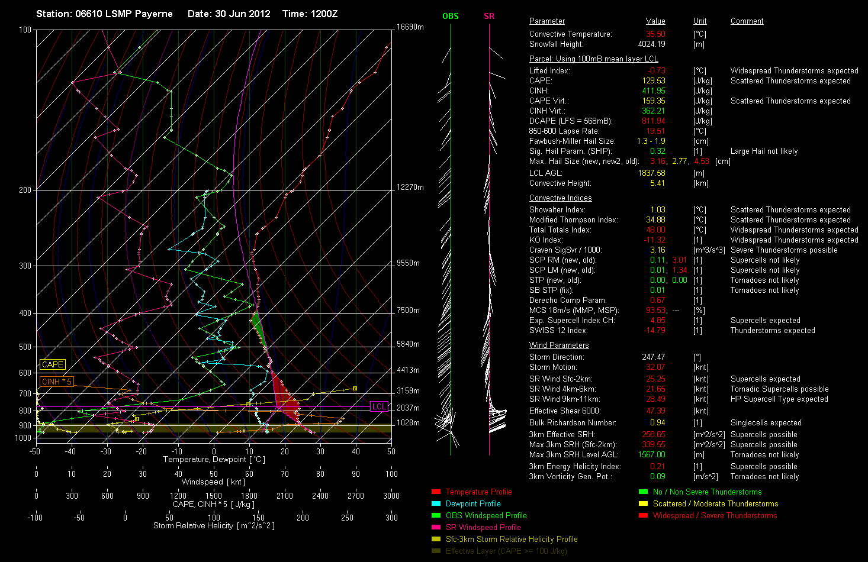Click the Parcel 100mB mean layer heading

click(593, 59)
